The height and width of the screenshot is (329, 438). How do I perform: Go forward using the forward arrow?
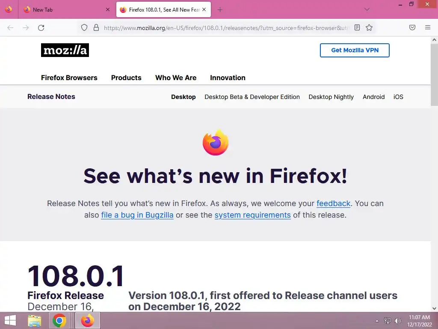[x=26, y=28]
